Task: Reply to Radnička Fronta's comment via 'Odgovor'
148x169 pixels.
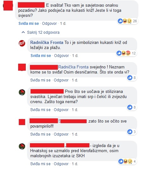Action: tap(61, 55)
